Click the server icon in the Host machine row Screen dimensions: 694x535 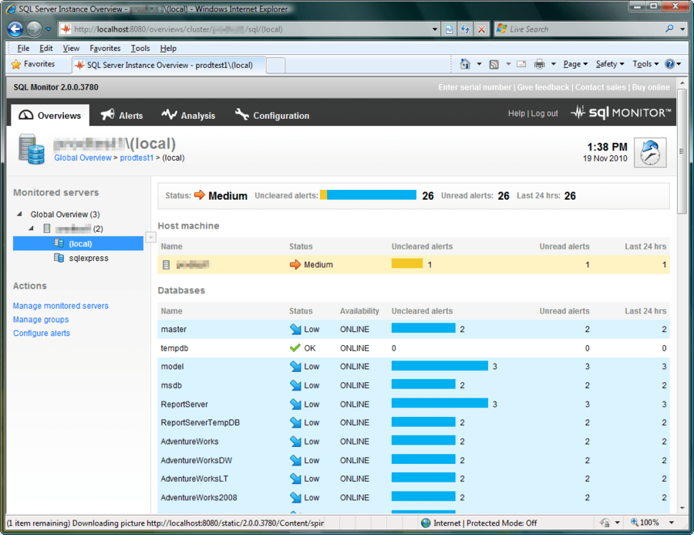tap(165, 264)
